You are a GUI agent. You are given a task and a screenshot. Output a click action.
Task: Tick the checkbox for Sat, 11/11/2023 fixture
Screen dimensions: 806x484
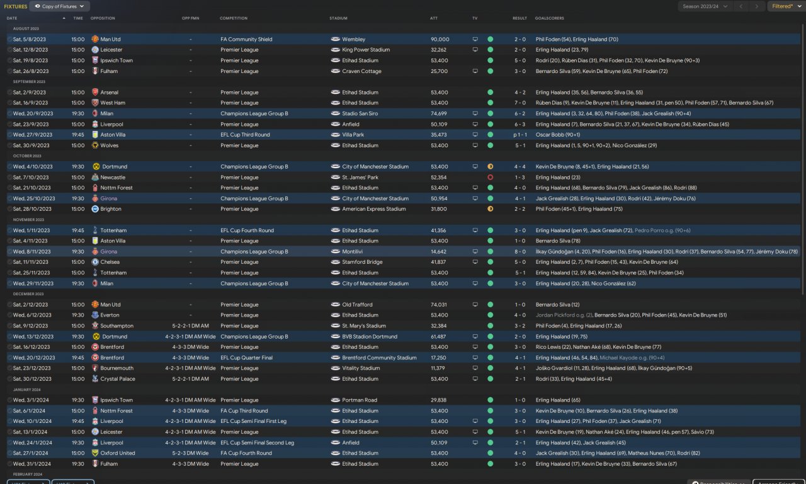(x=9, y=262)
